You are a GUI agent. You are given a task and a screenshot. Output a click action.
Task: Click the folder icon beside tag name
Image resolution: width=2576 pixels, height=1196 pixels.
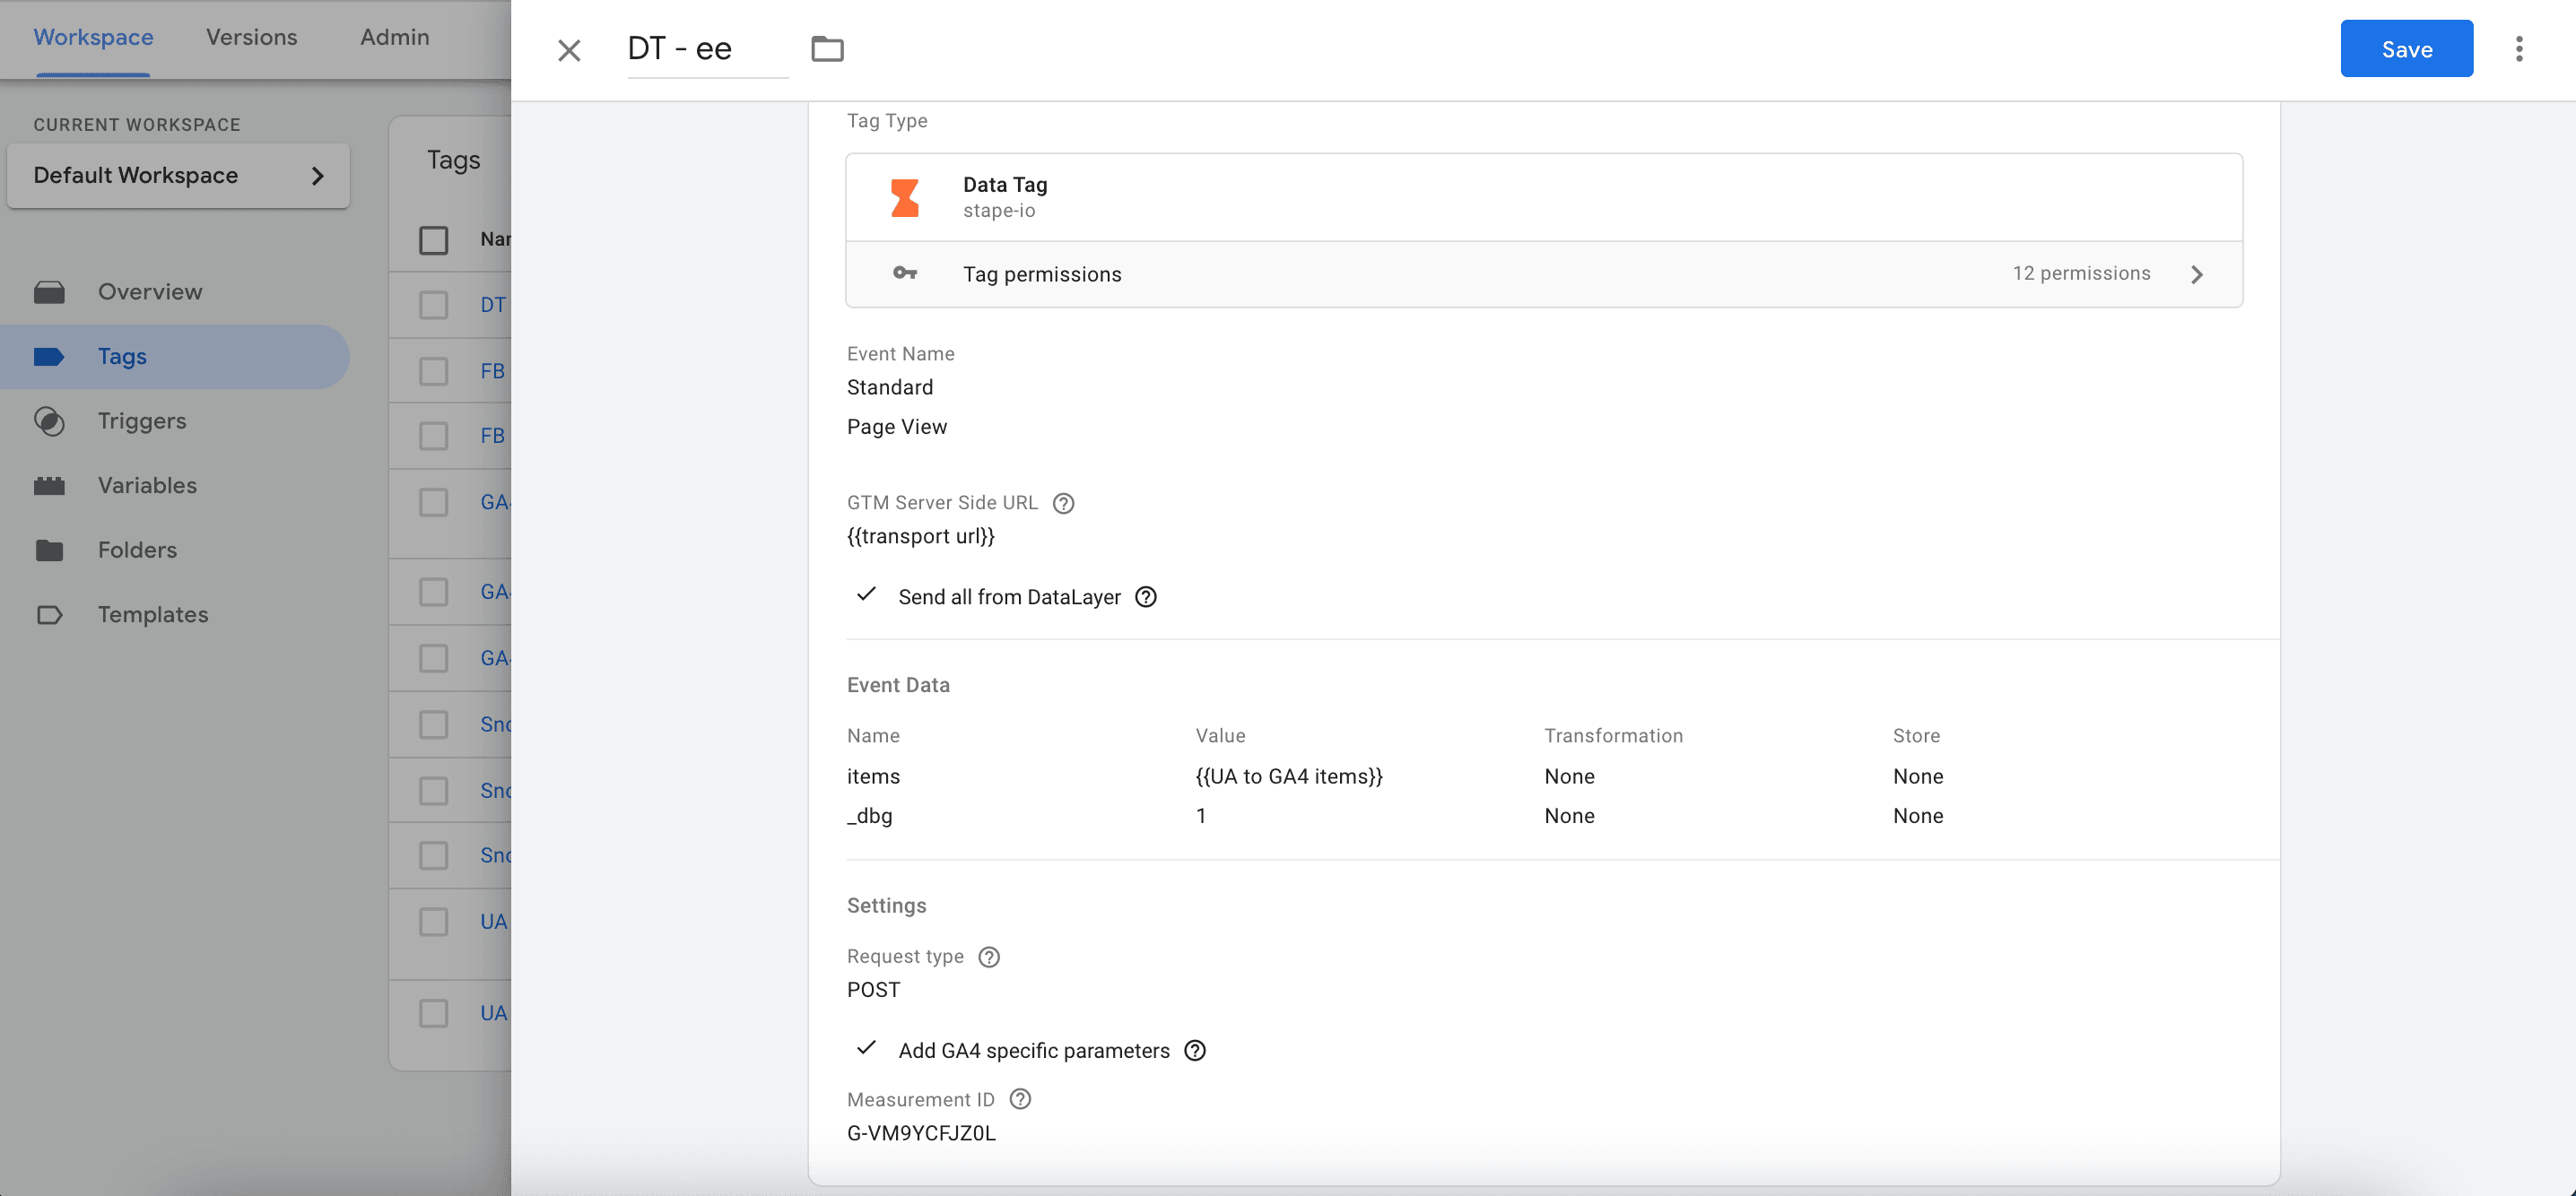click(x=827, y=49)
